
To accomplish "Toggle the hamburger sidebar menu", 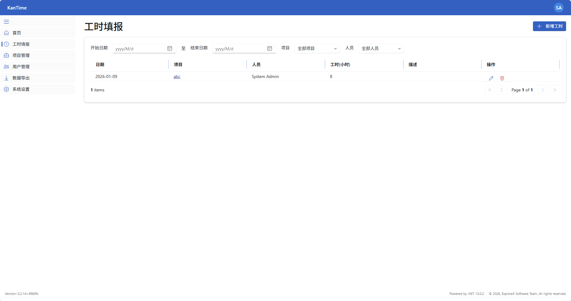I will [6, 22].
